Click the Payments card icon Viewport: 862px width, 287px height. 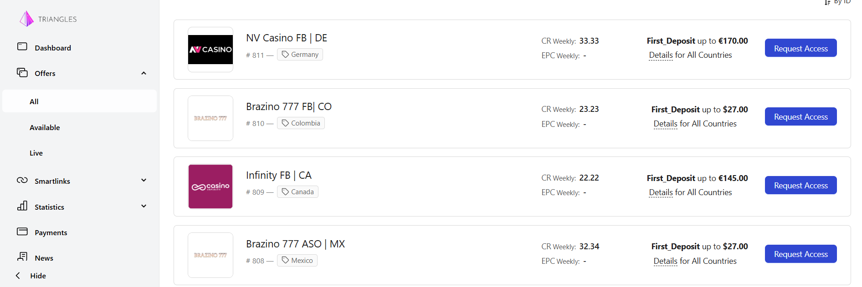tap(22, 232)
